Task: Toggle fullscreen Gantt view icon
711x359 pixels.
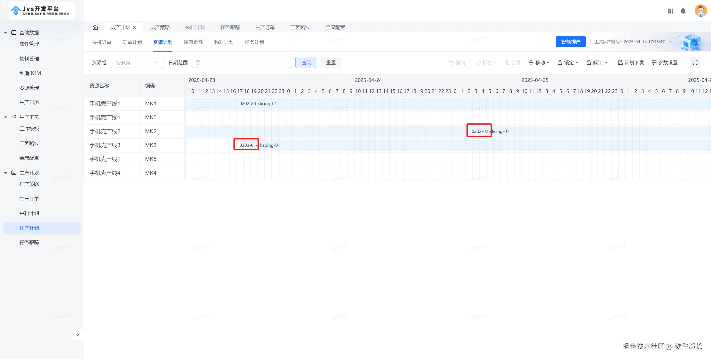Action: coord(695,62)
